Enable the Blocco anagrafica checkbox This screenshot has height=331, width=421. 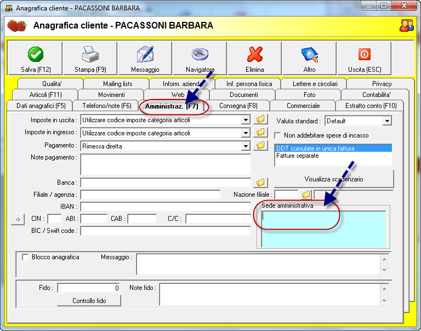25,257
